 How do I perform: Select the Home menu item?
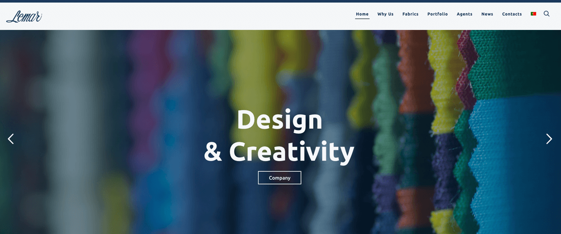[362, 14]
